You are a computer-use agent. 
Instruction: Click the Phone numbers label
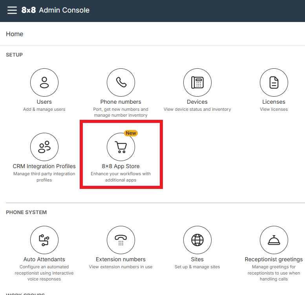tap(121, 102)
